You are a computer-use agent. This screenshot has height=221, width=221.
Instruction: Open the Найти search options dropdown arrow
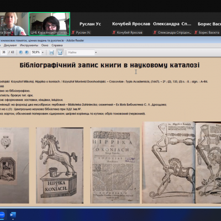pos(96,52)
